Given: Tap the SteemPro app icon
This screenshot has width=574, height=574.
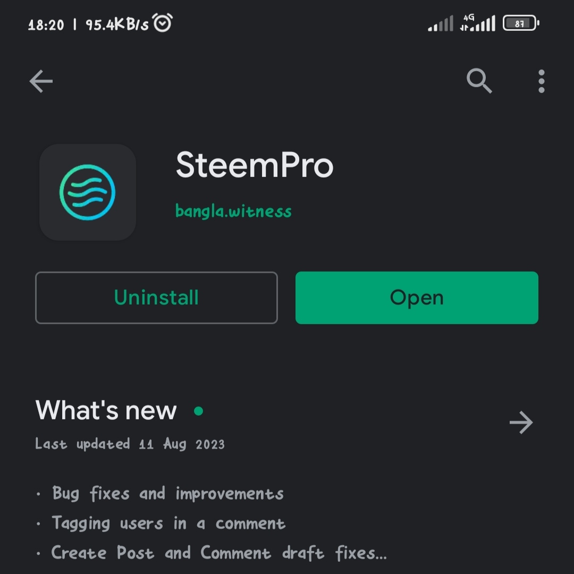Looking at the screenshot, I should click(88, 192).
